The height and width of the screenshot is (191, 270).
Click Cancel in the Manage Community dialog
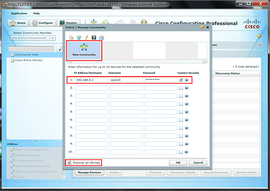(198, 163)
